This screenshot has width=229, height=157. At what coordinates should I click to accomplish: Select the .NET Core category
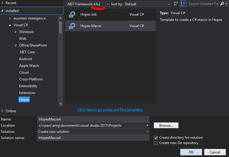click(27, 52)
